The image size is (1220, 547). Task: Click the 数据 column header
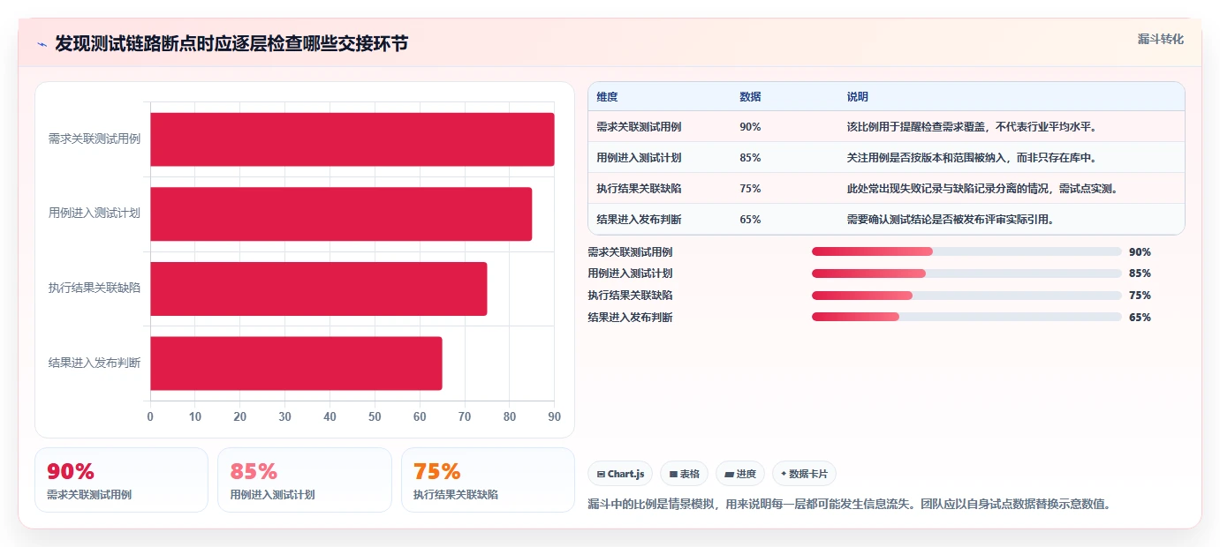tap(750, 97)
